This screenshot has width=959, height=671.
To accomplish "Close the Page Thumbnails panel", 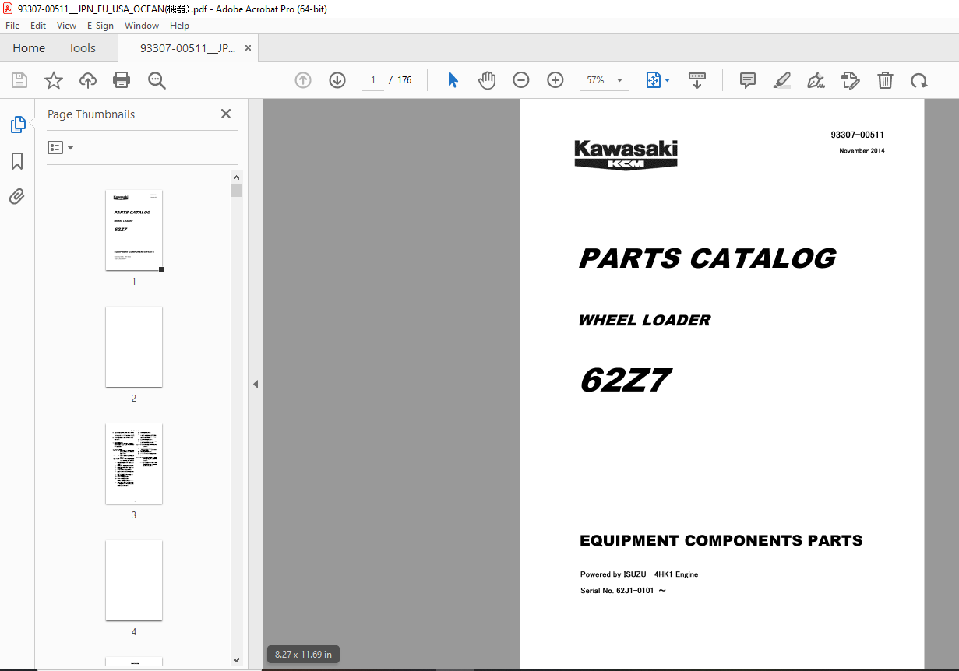I will 226,114.
